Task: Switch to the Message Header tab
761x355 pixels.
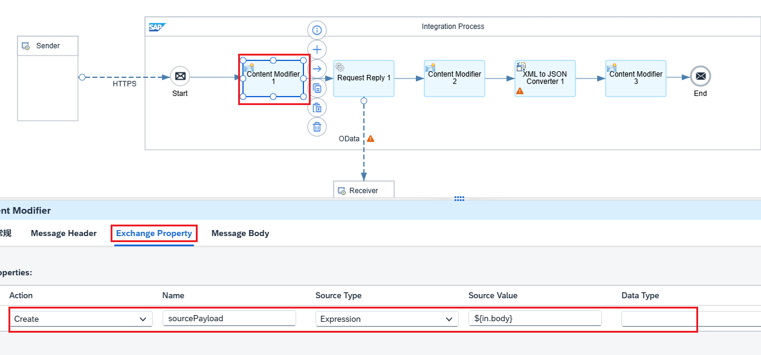Action: pyautogui.click(x=63, y=233)
